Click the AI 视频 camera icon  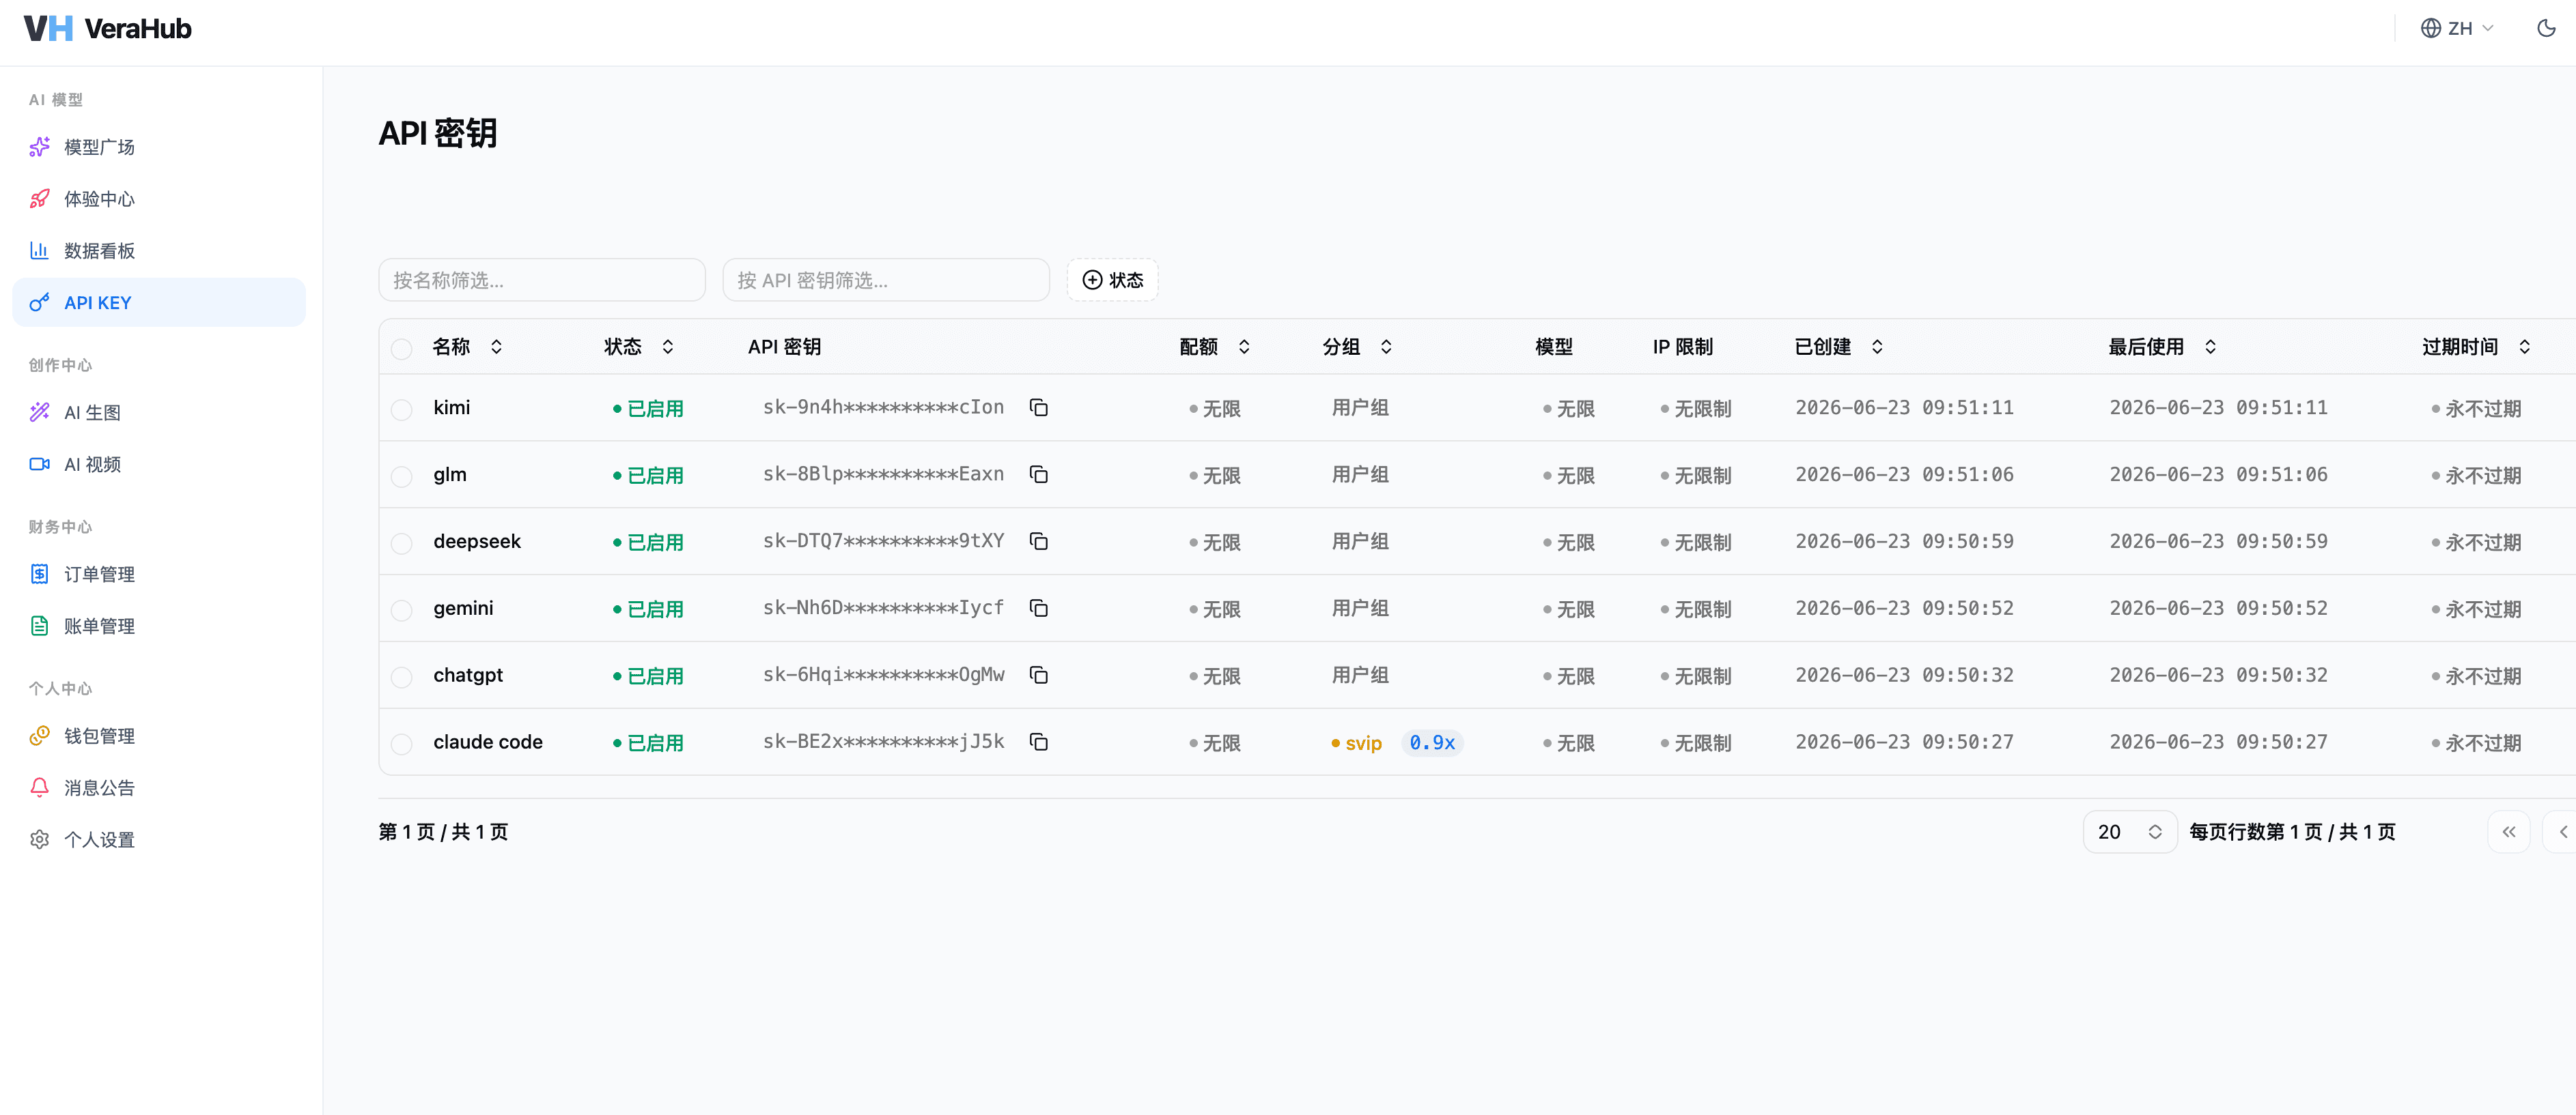(40, 465)
